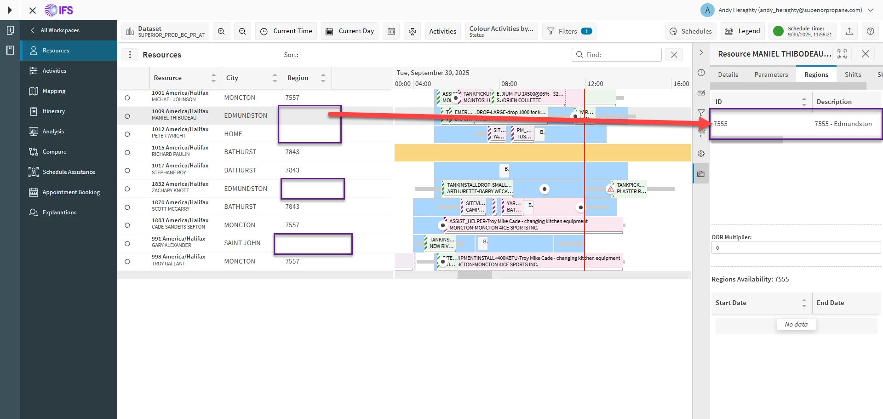Click the Activities toolbar button
This screenshot has height=419, width=883.
coord(442,31)
